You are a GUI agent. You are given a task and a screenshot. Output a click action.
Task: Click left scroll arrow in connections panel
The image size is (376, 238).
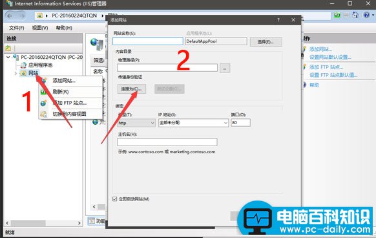[7, 223]
